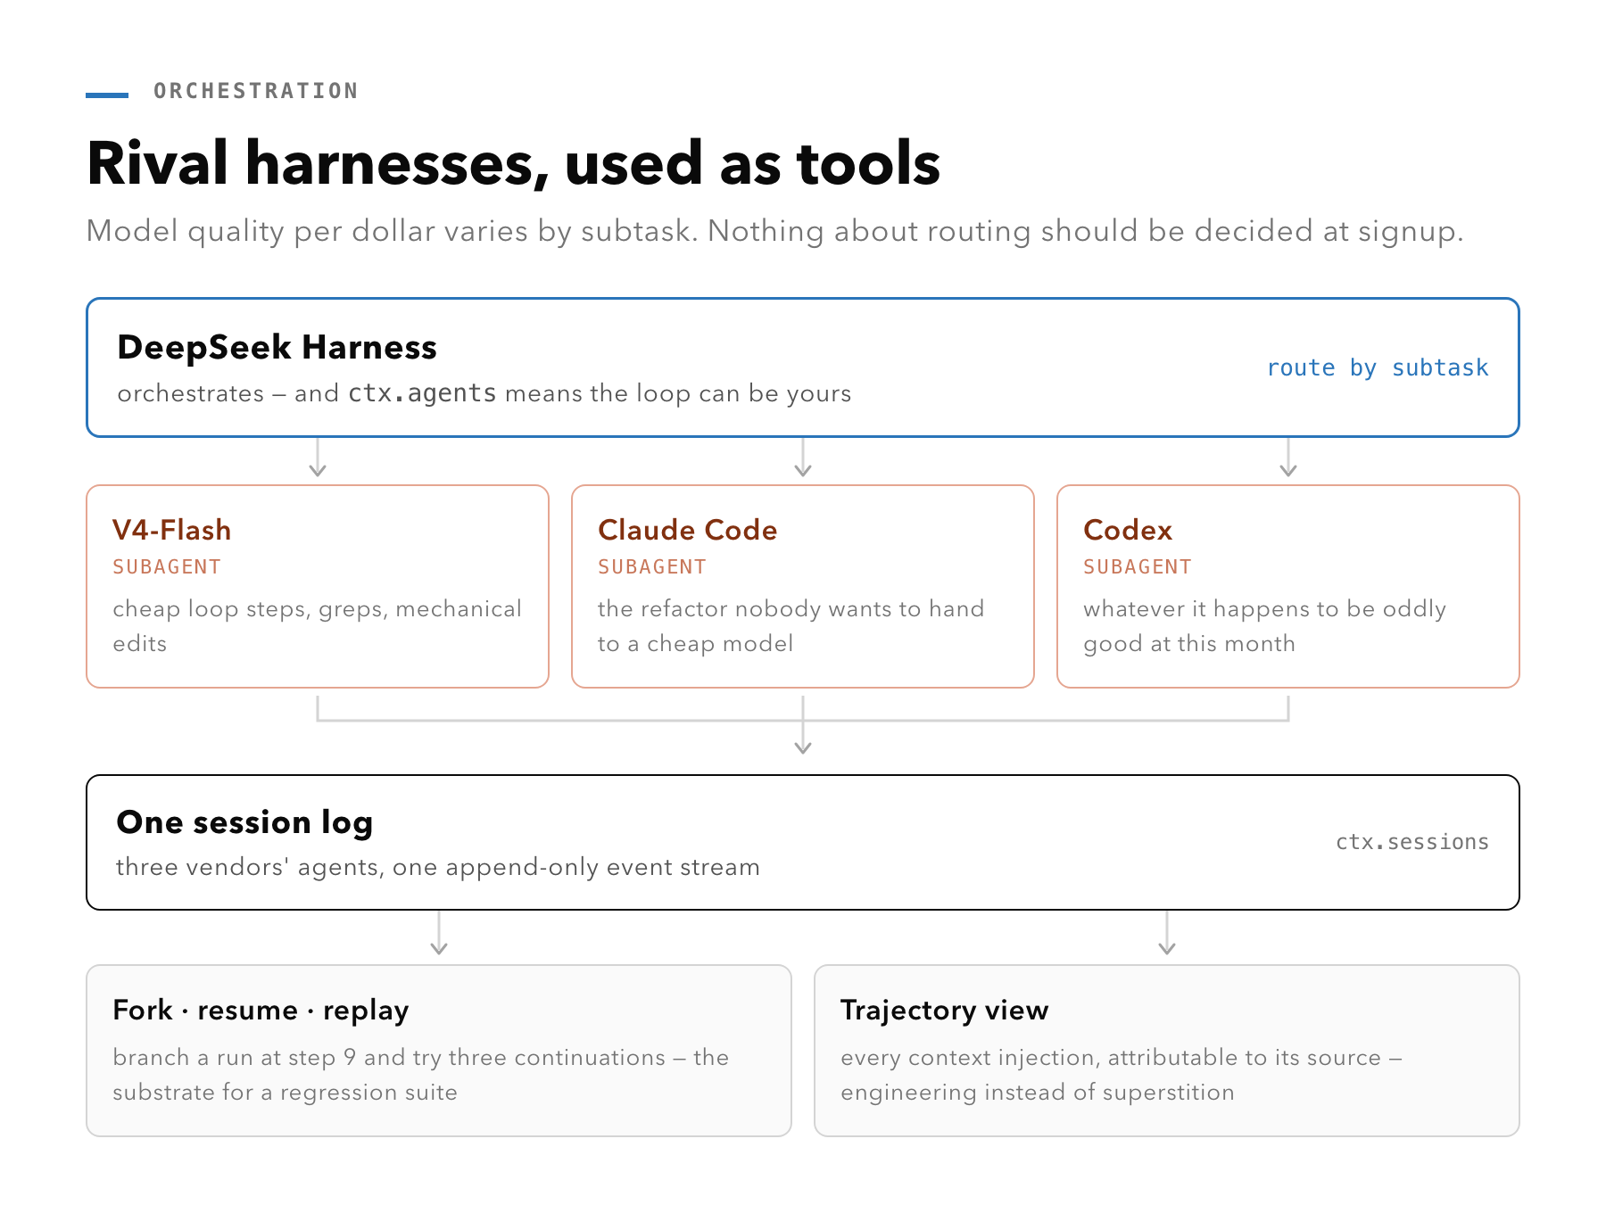Select the Claude Code card title
The height and width of the screenshot is (1213, 1606).
[687, 530]
